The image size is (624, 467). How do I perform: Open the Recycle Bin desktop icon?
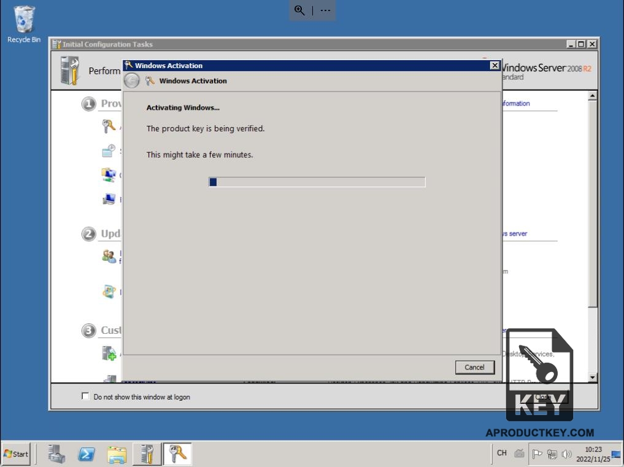(x=24, y=24)
